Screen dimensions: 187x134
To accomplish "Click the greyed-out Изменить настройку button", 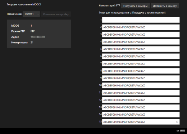I will click(56, 14).
